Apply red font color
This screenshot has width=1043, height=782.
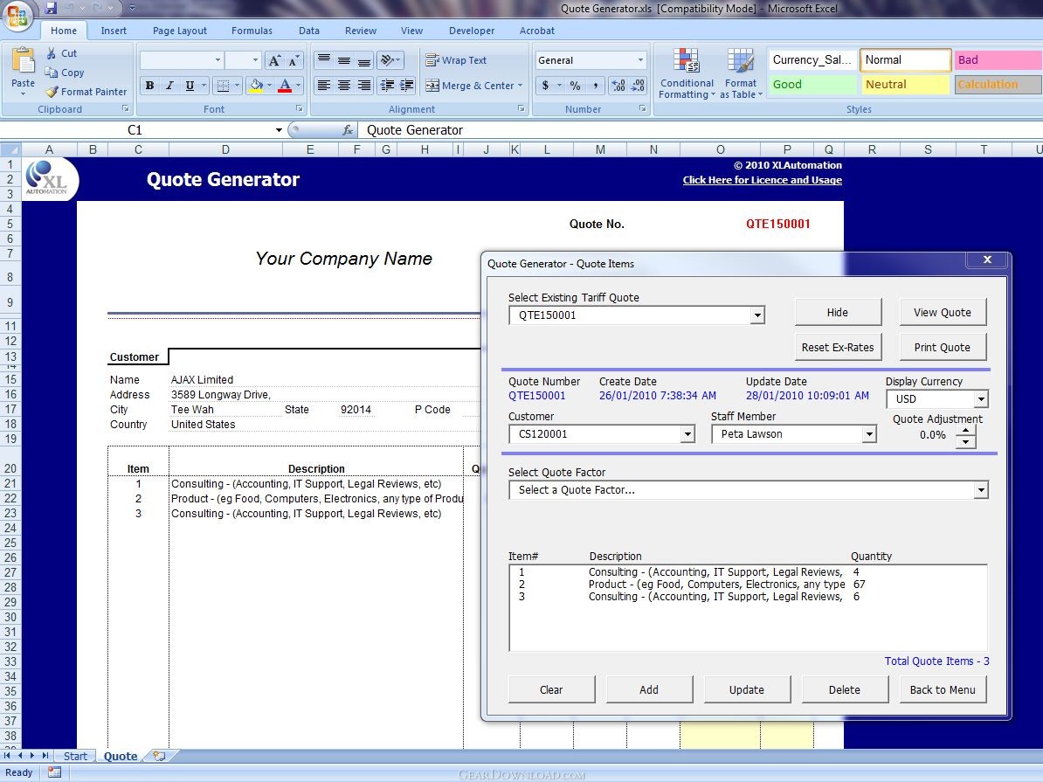click(x=285, y=85)
